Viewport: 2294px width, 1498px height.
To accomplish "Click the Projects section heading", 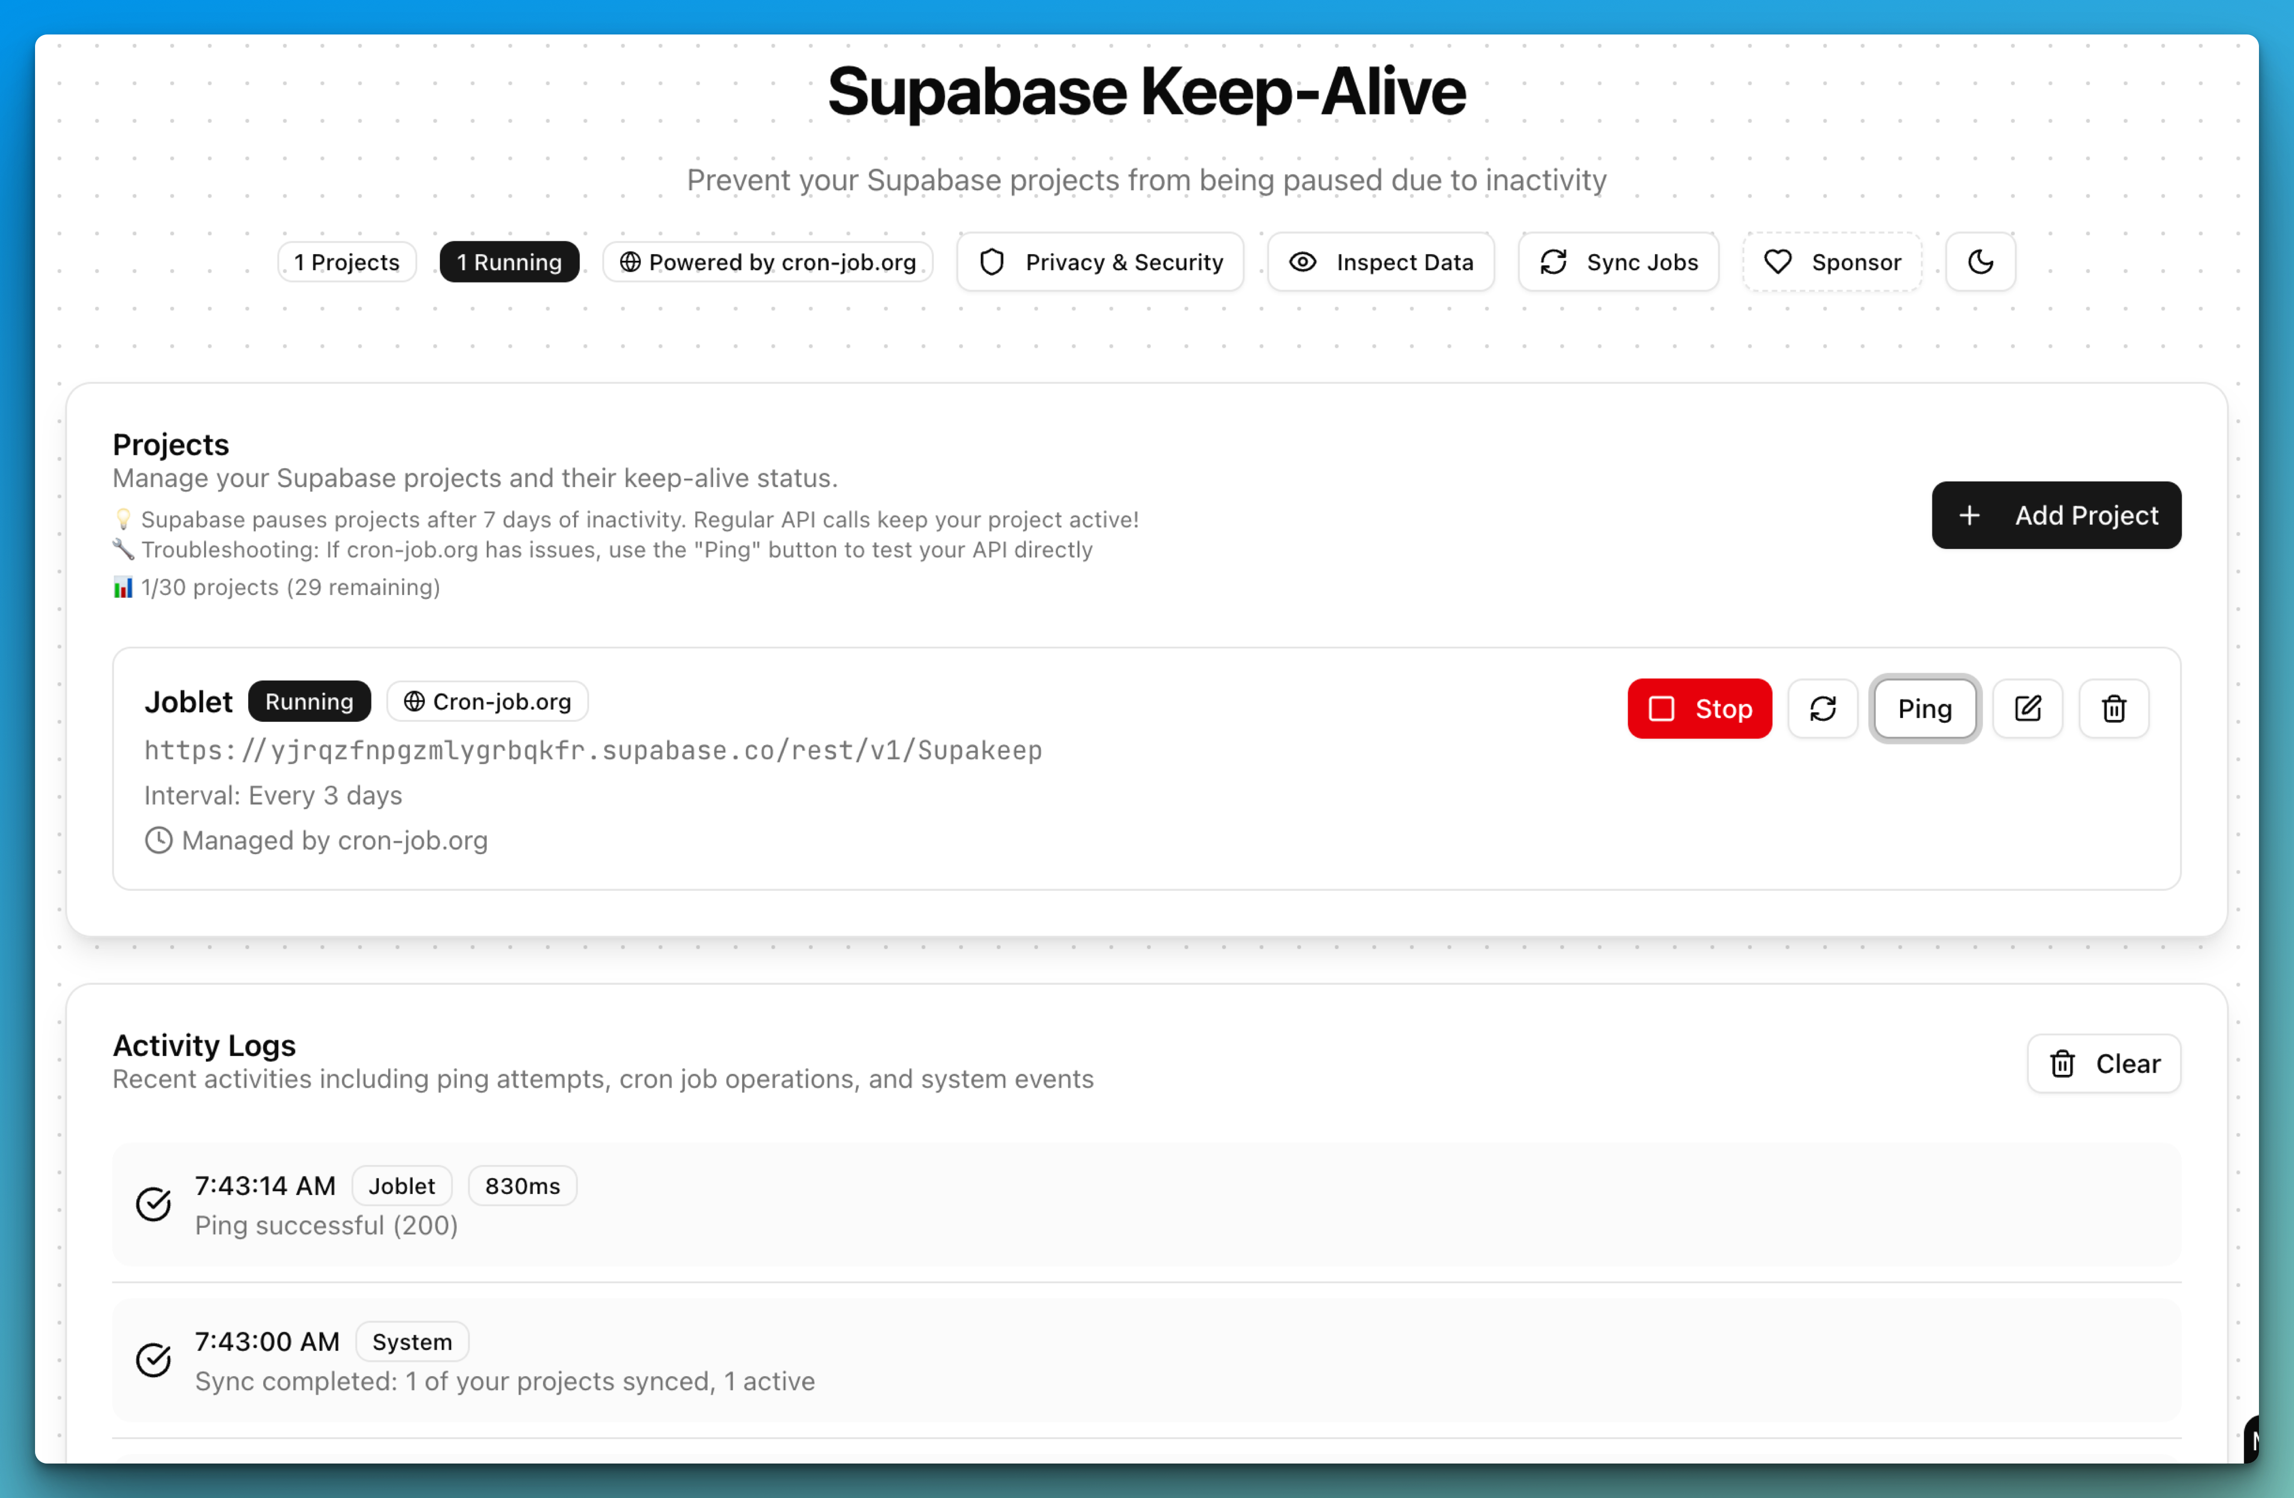I will (x=171, y=444).
